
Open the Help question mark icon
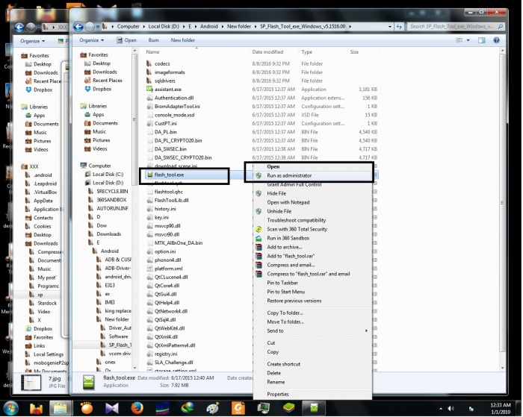click(496, 40)
